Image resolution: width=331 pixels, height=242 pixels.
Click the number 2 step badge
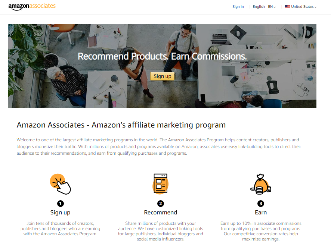161,204
